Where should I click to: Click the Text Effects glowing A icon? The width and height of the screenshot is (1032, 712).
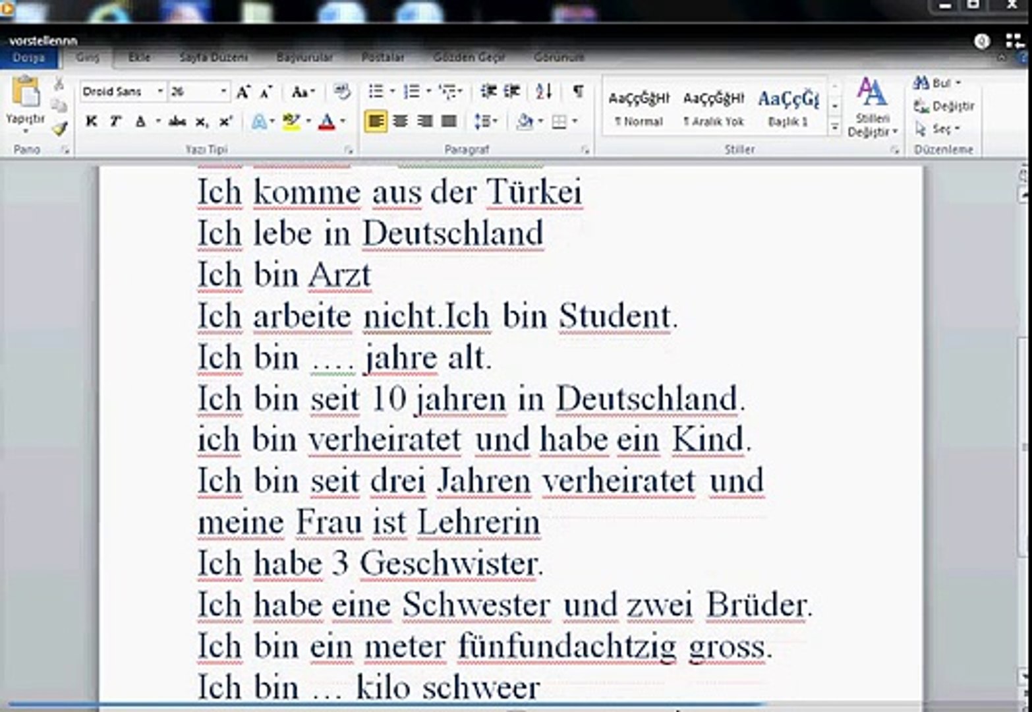pos(259,121)
